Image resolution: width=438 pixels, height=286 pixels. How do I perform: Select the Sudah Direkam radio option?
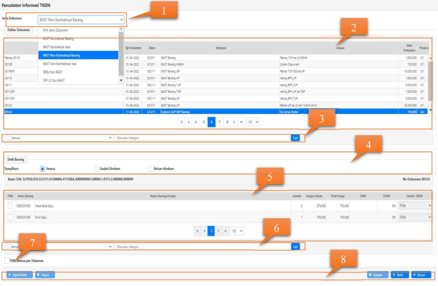96,169
